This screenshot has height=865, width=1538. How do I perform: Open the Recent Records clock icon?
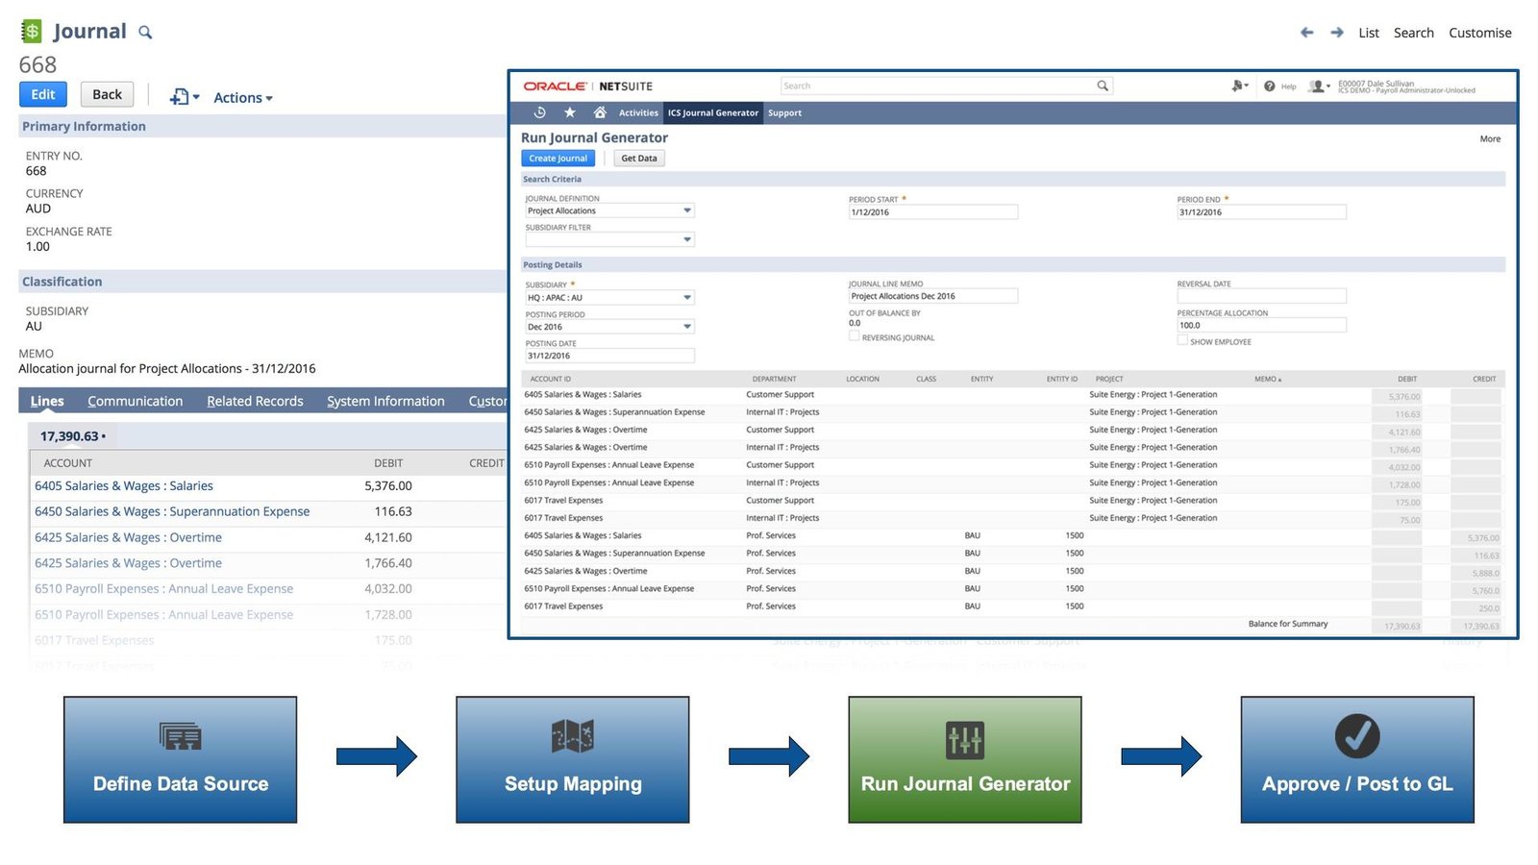tap(540, 112)
